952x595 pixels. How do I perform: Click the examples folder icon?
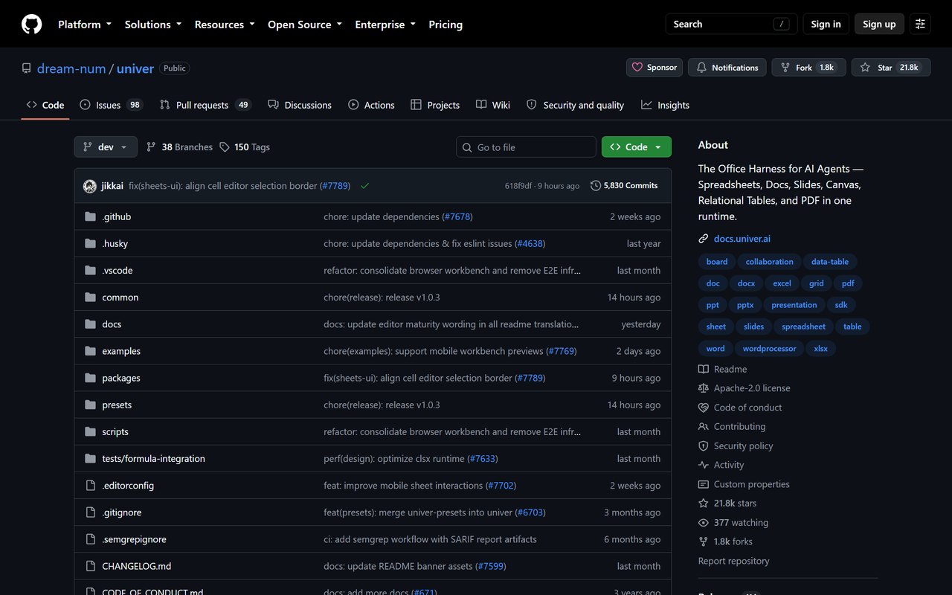pos(91,351)
